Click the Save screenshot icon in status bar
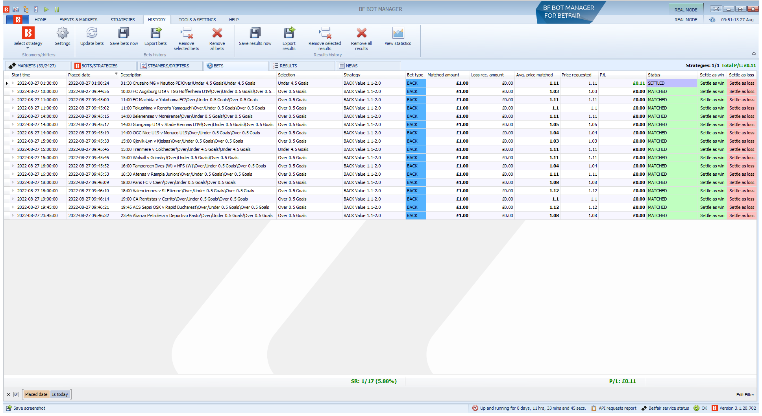This screenshot has width=762, height=416. point(9,408)
